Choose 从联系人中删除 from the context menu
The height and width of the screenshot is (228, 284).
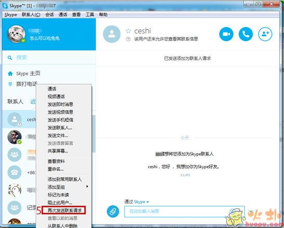(x=64, y=225)
